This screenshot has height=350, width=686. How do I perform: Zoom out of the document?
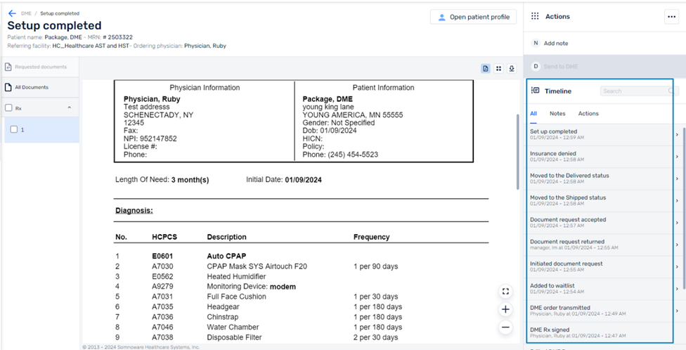tap(505, 327)
